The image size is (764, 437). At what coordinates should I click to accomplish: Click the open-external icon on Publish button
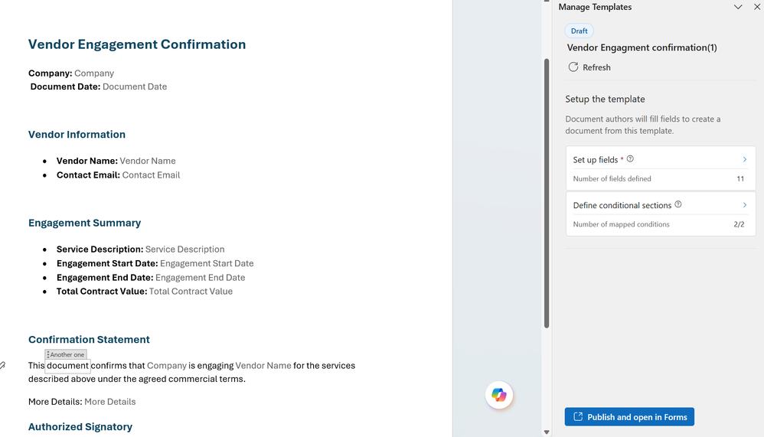(578, 417)
